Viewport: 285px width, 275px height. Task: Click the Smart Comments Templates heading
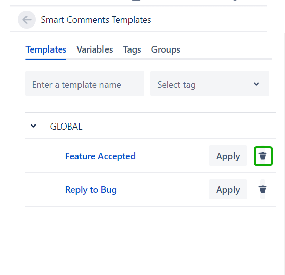point(96,20)
